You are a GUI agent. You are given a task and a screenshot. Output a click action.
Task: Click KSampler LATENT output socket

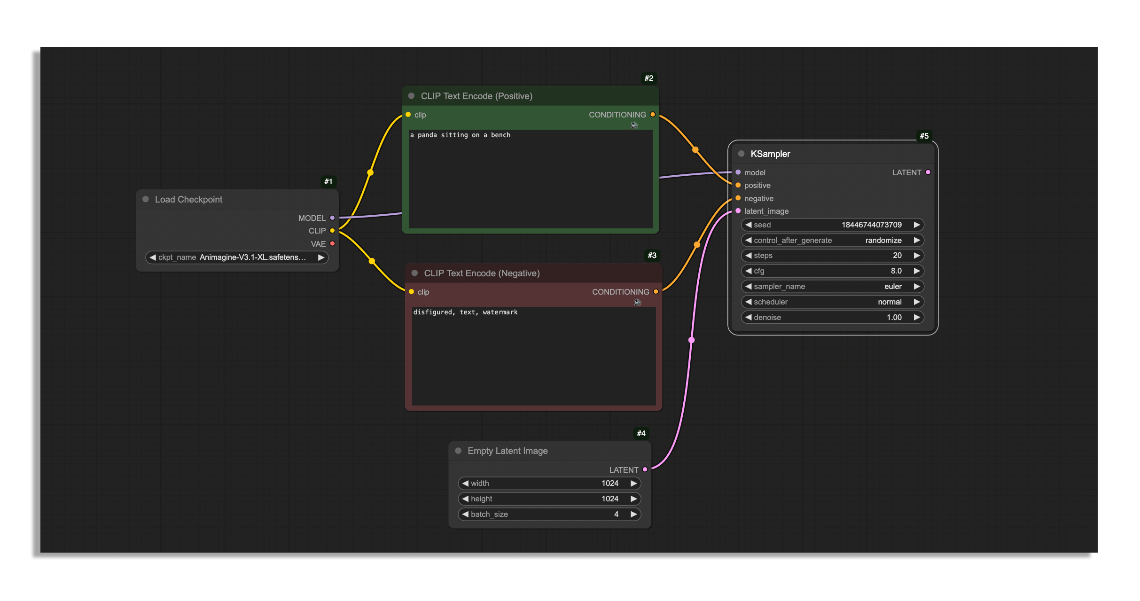[x=928, y=172]
